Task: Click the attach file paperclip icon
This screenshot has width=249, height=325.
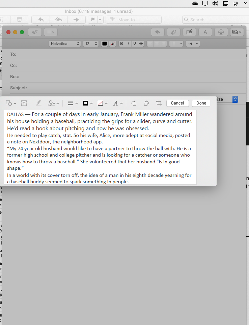Action: tap(173, 32)
